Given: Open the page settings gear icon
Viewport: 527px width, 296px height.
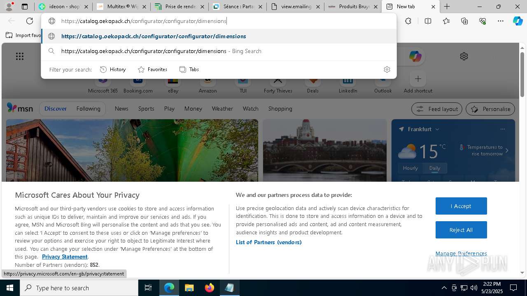Looking at the screenshot, I should pos(464,56).
